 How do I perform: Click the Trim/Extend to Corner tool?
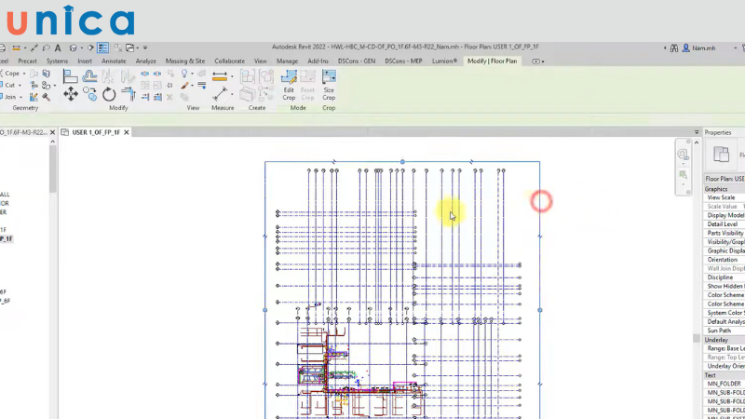click(129, 94)
